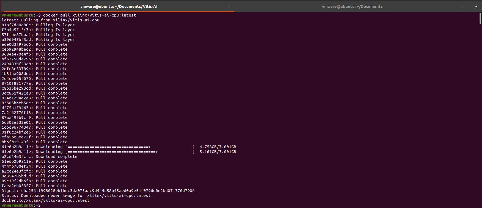Image resolution: width=482 pixels, height=208 pixels.
Task: Click the 7a2f62776f13 Pull complete line
Action: point(34,113)
